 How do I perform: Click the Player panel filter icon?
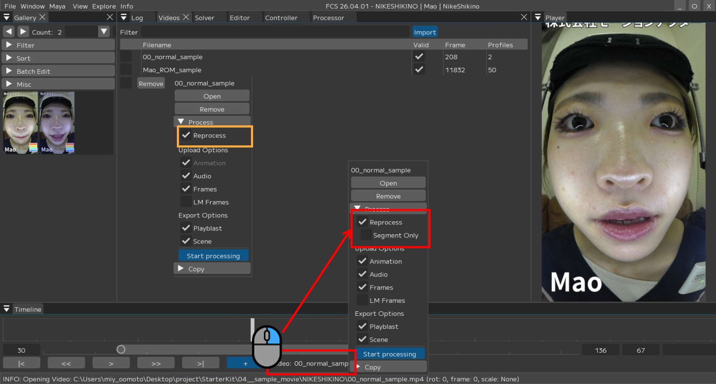point(538,17)
